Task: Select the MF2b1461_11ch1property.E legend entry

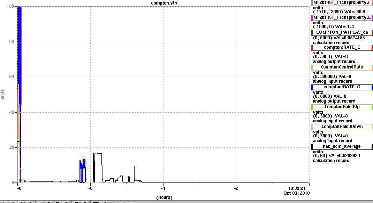Action: pyautogui.click(x=342, y=17)
